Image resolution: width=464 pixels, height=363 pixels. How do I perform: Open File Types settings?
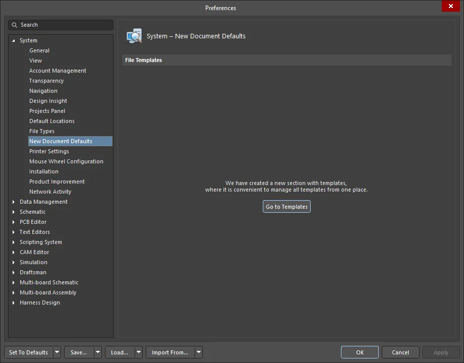(x=42, y=131)
